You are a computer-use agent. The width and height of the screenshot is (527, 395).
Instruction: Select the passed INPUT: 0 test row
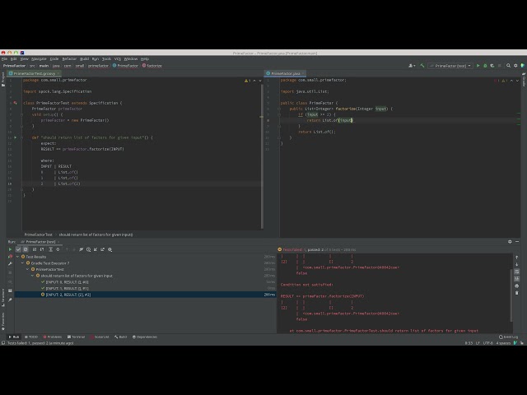(x=145, y=282)
